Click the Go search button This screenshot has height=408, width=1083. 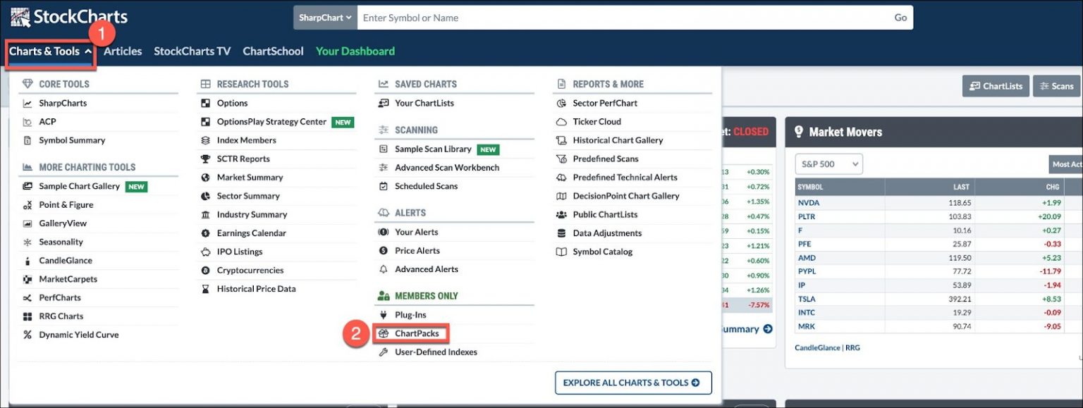900,18
